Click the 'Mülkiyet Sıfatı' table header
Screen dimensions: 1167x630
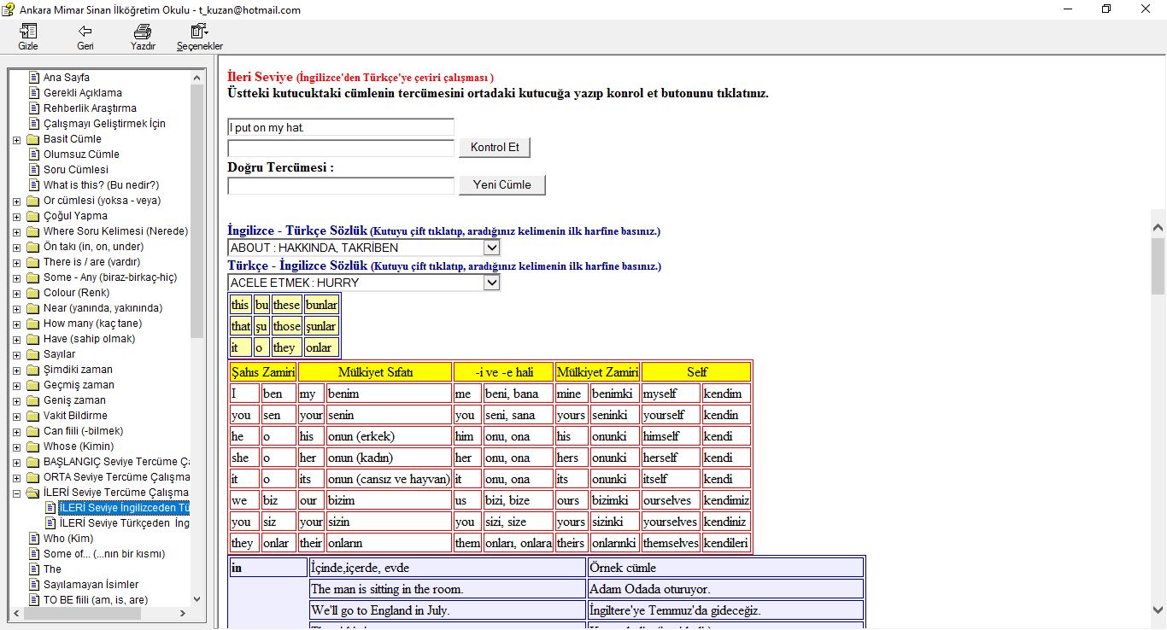[x=375, y=372]
